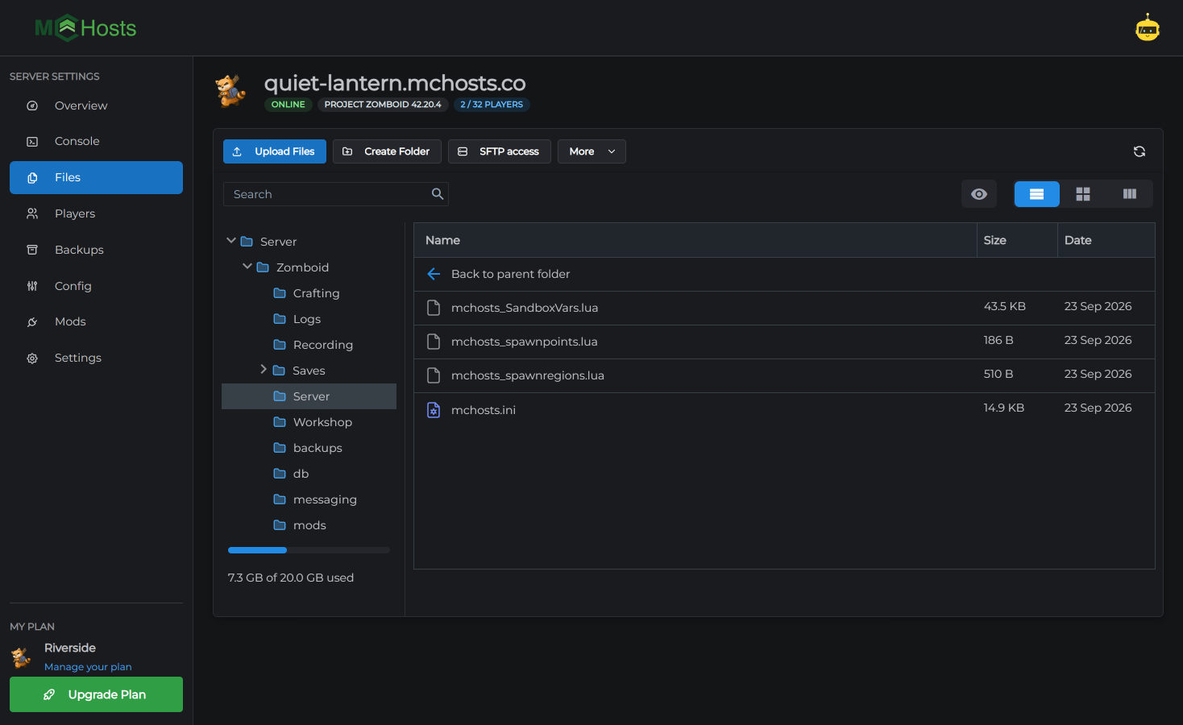Viewport: 1183px width, 725px height.
Task: Click the storage usage progress bar
Action: tap(309, 550)
